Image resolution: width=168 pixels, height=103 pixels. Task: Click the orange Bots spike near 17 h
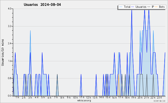[x=119, y=85]
